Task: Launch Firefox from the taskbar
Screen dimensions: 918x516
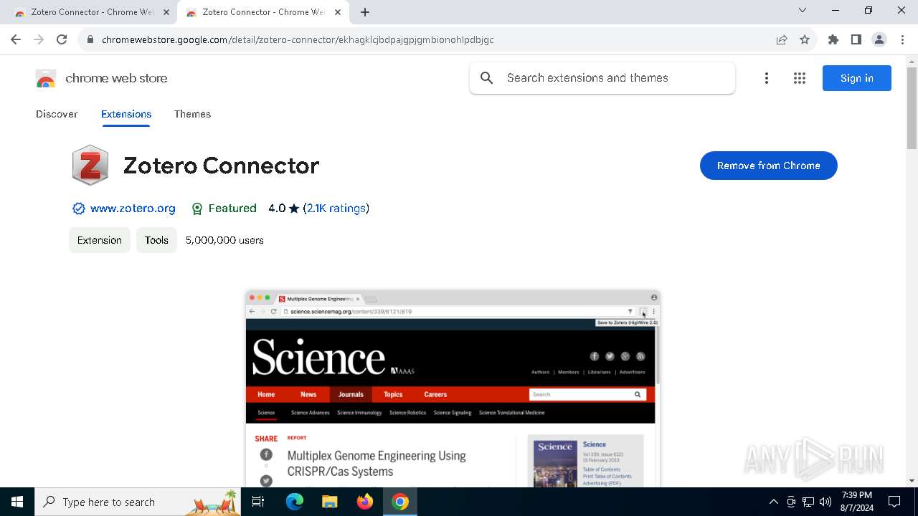Action: (x=365, y=502)
